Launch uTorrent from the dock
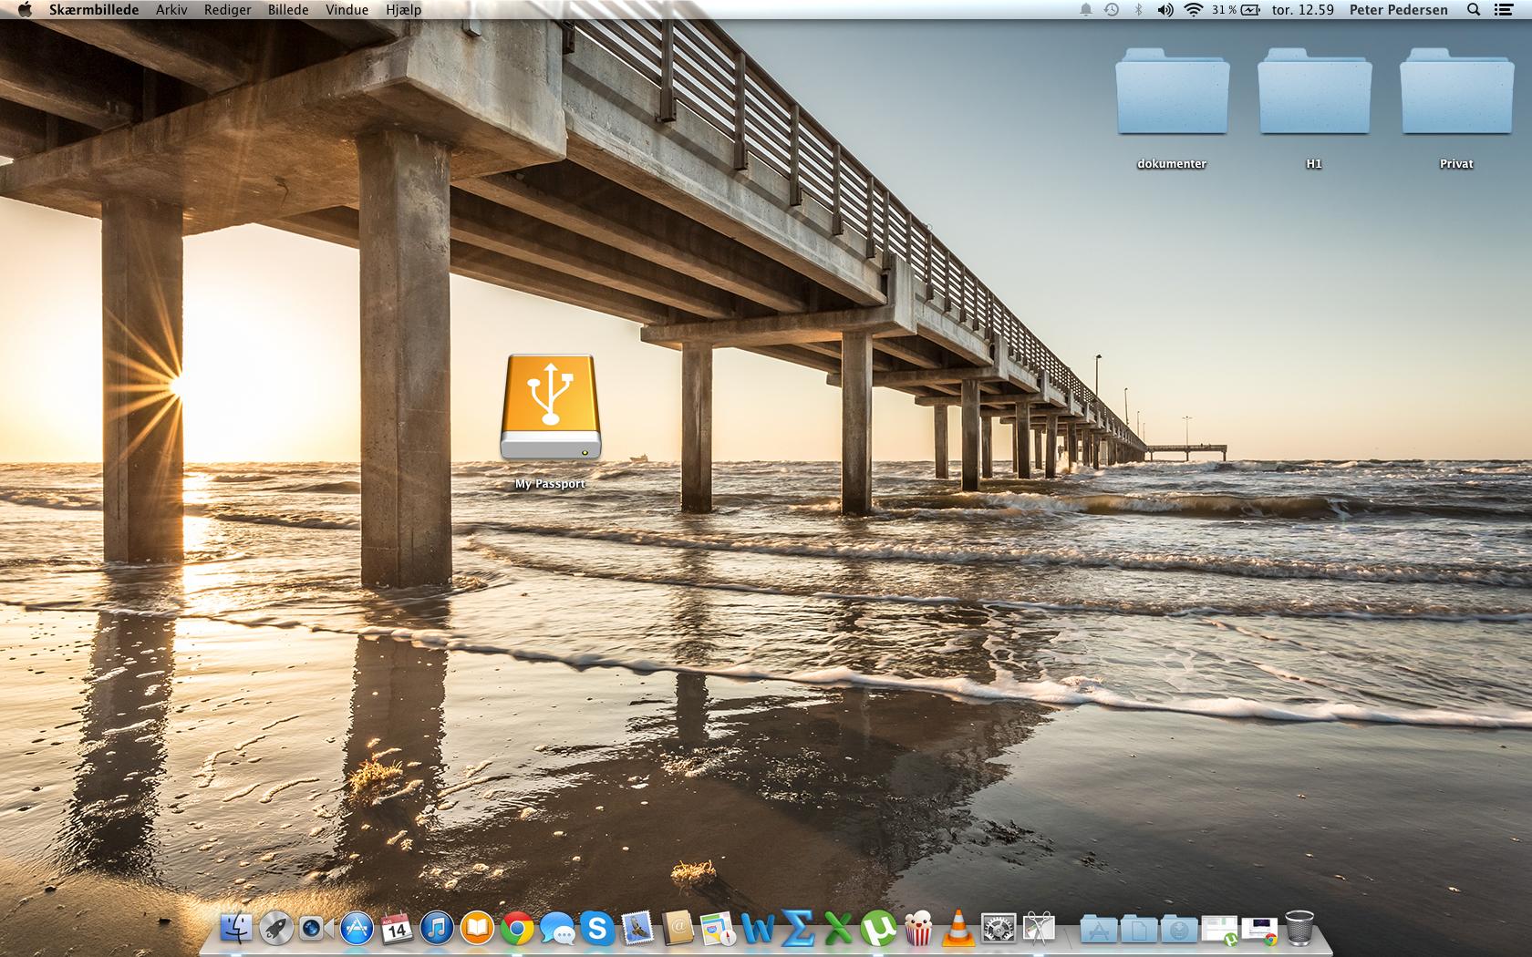This screenshot has height=957, width=1532. tap(877, 929)
